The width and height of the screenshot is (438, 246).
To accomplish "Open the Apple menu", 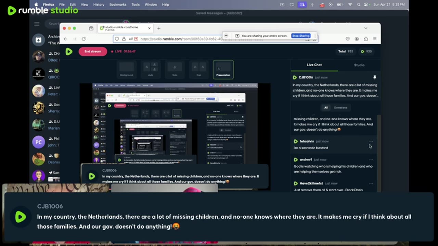I will 36,4.
